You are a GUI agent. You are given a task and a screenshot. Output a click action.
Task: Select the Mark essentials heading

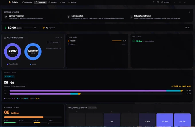tap(77, 16)
